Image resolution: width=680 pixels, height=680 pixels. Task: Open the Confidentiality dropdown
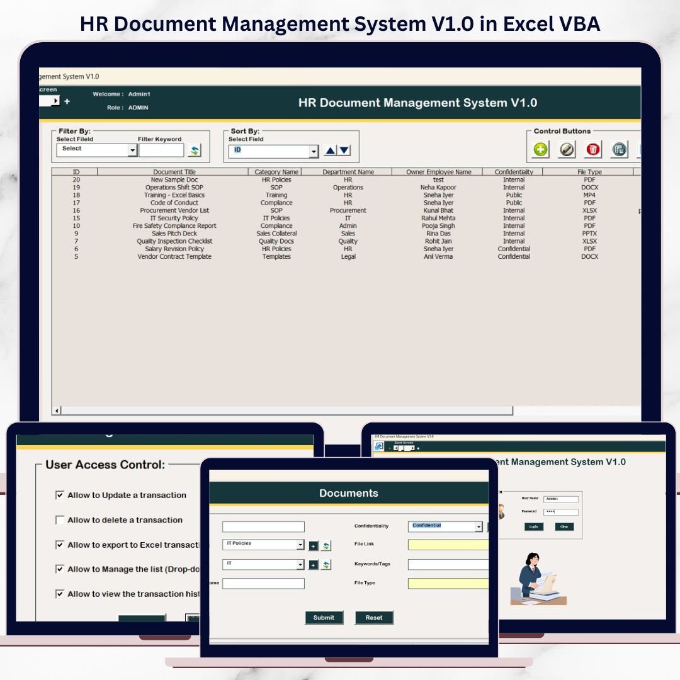pyautogui.click(x=479, y=527)
